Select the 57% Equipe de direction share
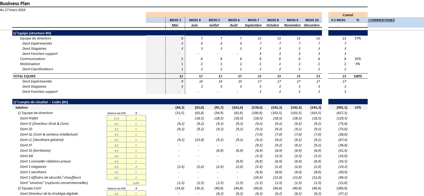Viewport: 424px width, 196px height. (x=357, y=38)
